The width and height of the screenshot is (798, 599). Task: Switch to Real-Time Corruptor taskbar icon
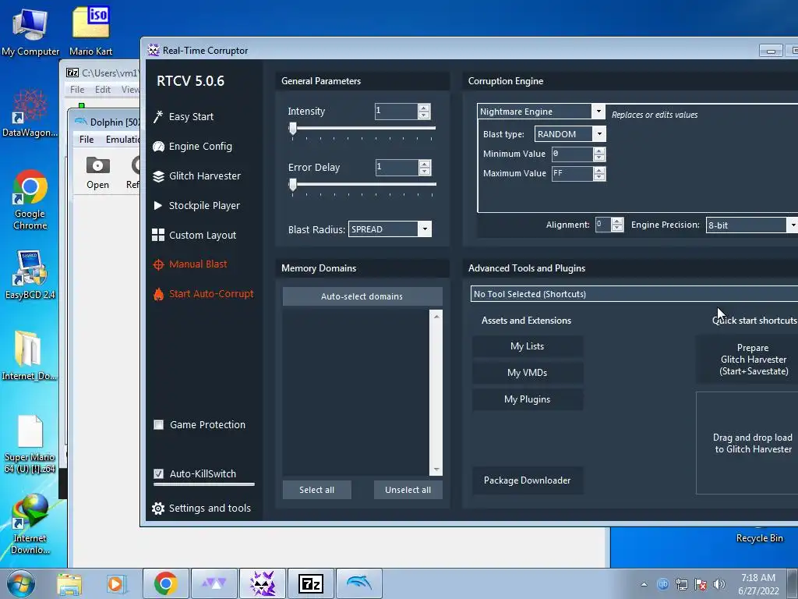tap(263, 583)
